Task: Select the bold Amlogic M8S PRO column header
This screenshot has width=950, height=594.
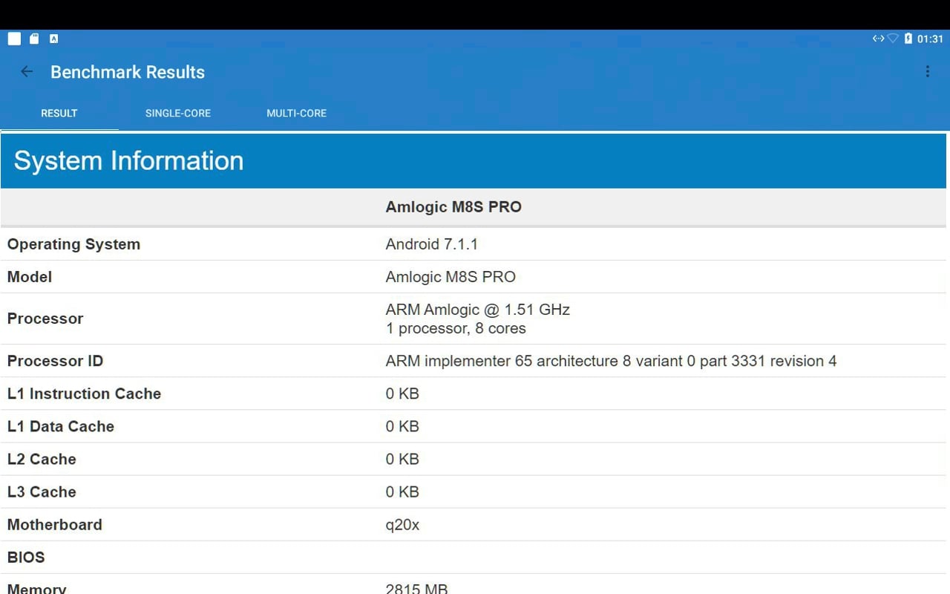Action: coord(453,207)
